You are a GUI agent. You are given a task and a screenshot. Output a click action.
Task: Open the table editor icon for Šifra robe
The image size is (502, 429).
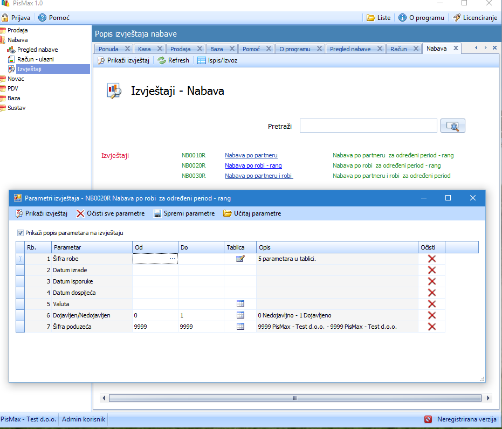coord(240,259)
